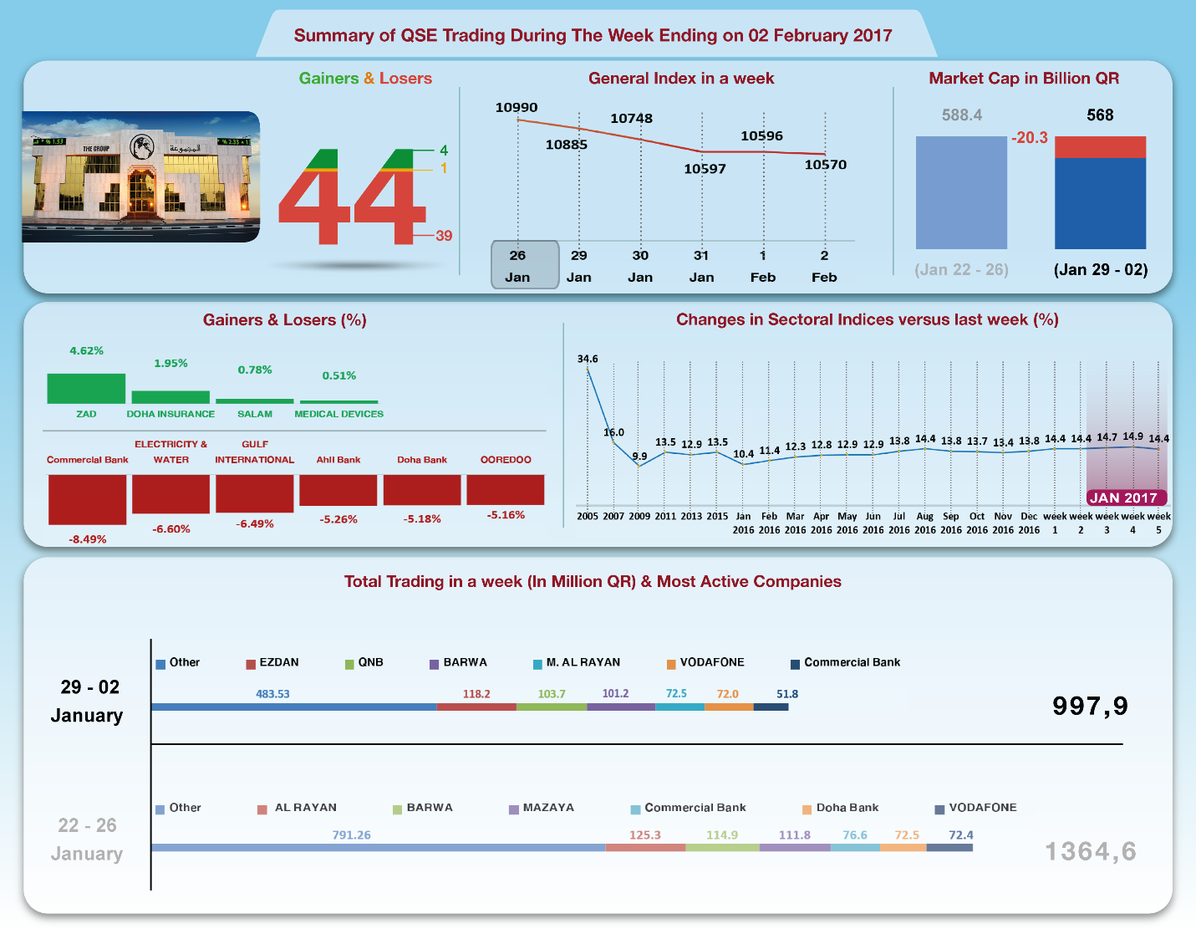Click the 2 Feb axis label
Viewport: 1196px width, 934px height.
coord(824,266)
